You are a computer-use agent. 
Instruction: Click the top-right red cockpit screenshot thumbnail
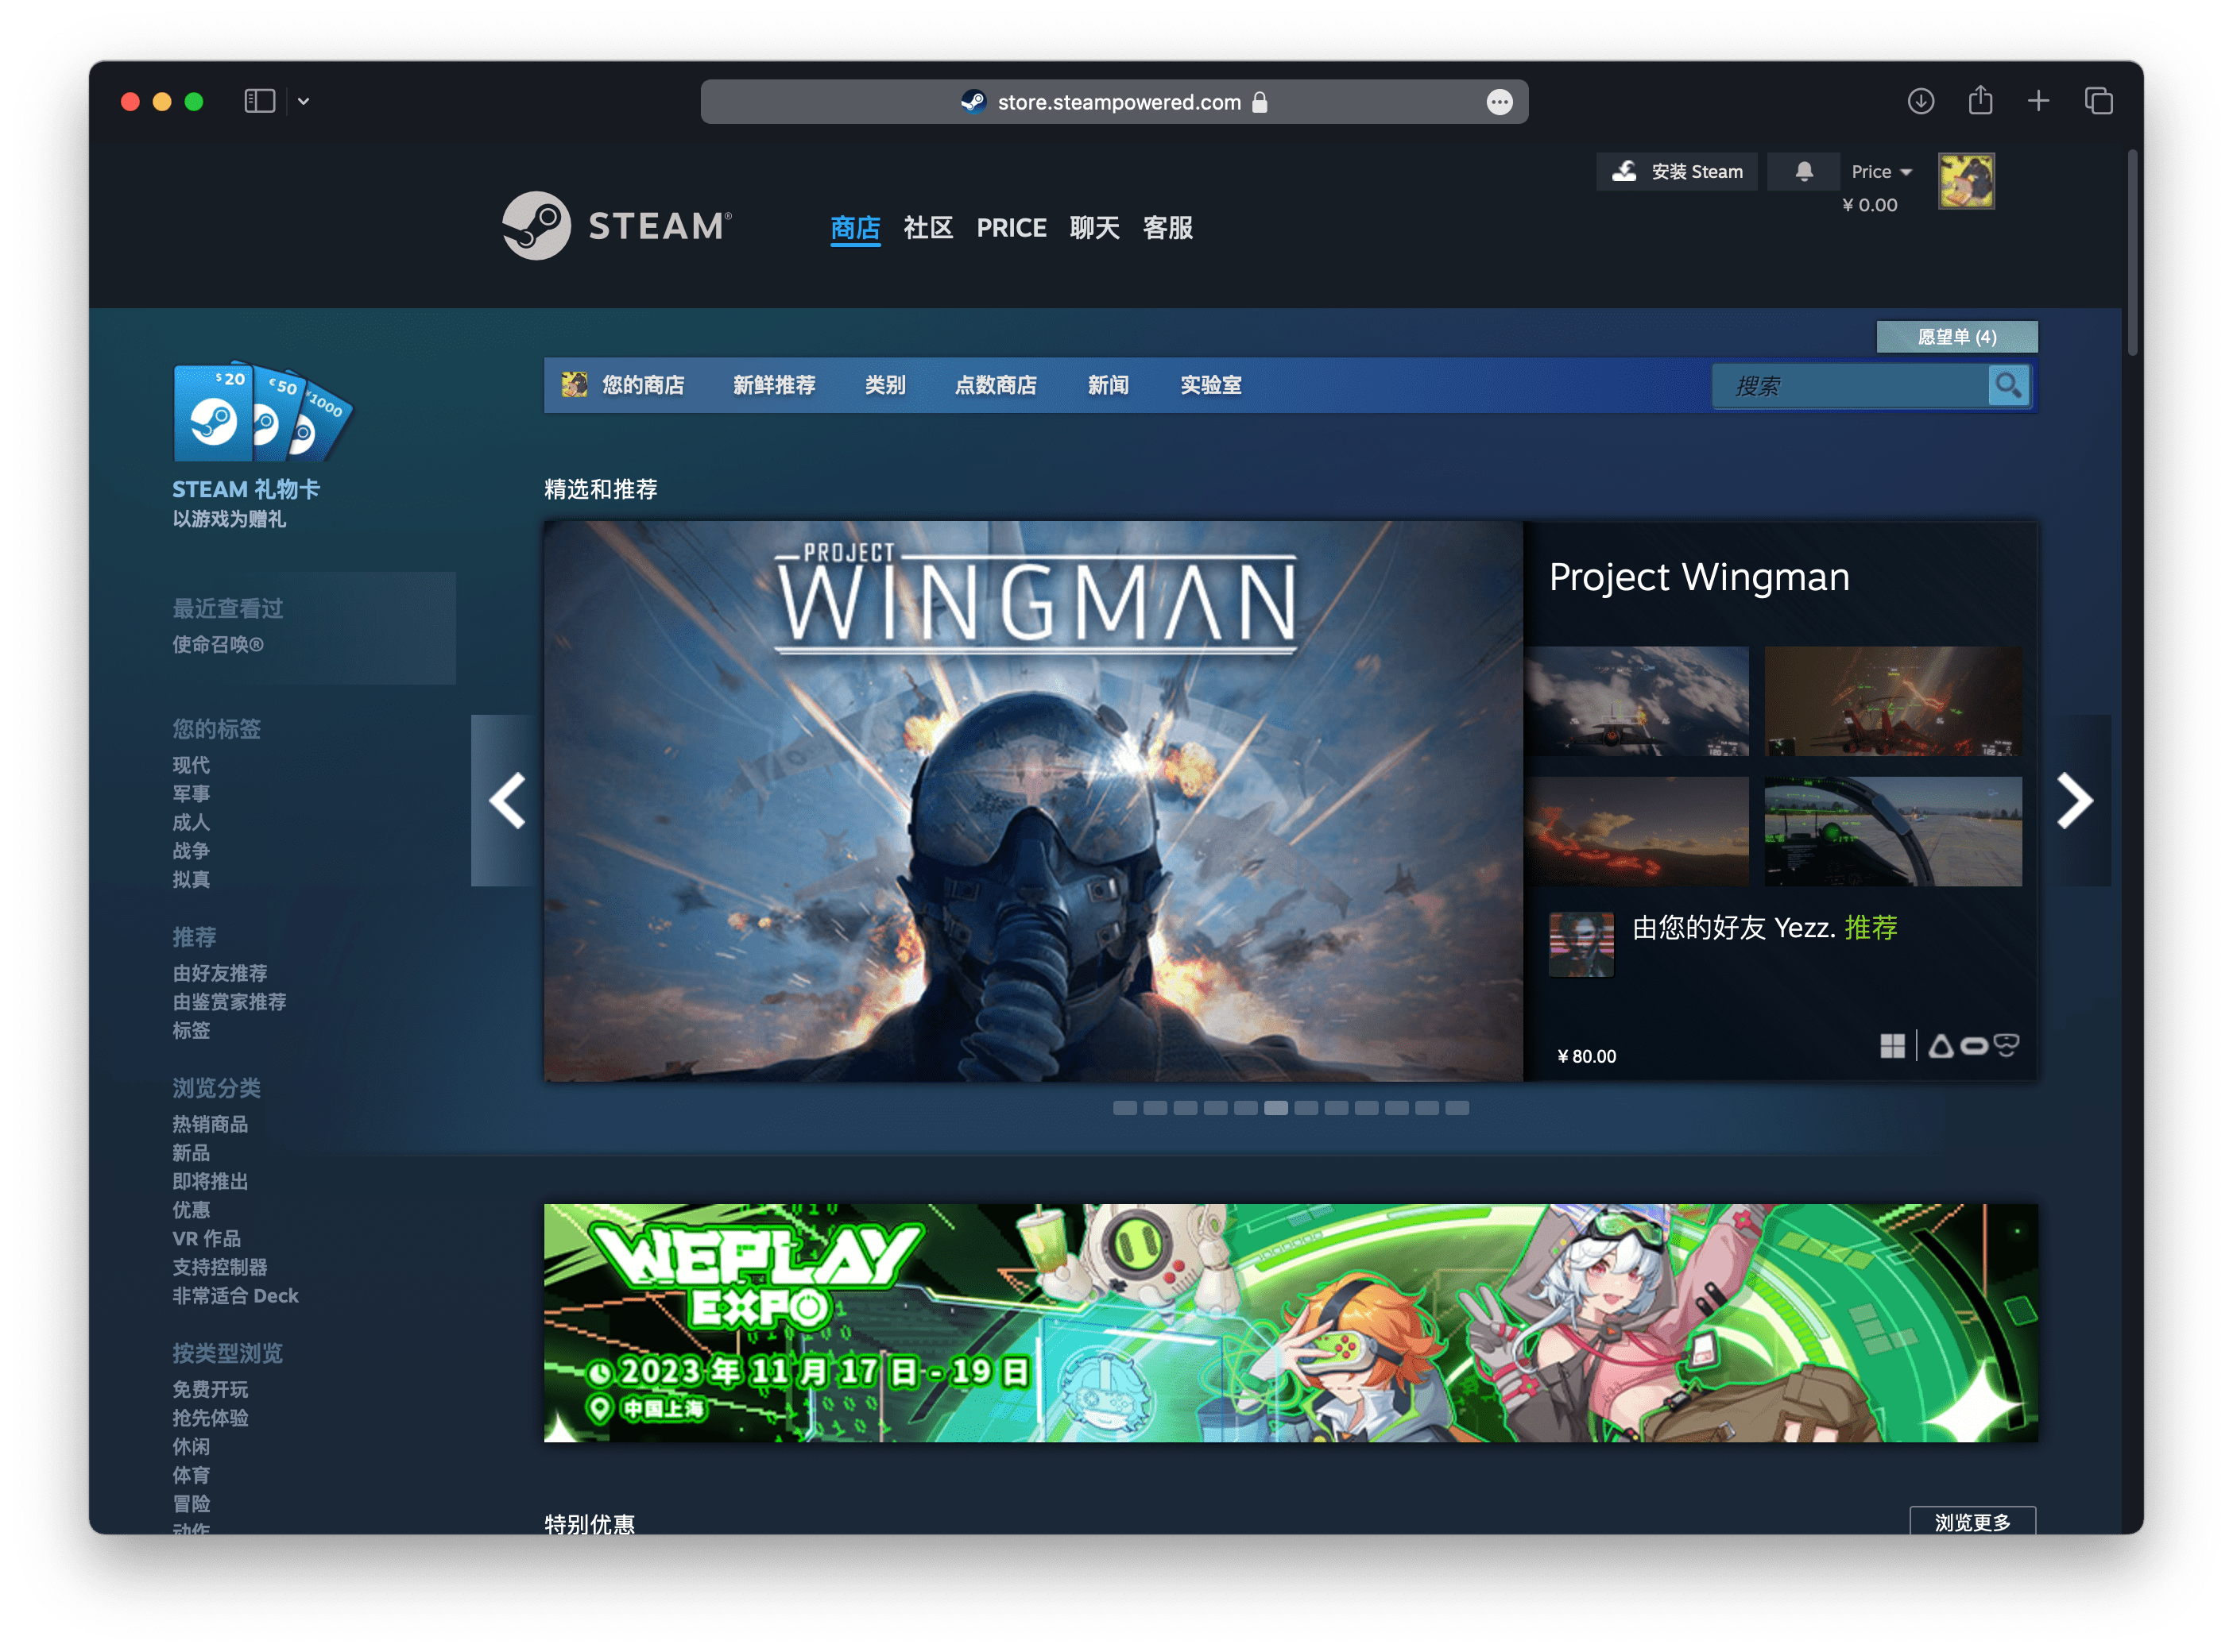pyautogui.click(x=1892, y=700)
